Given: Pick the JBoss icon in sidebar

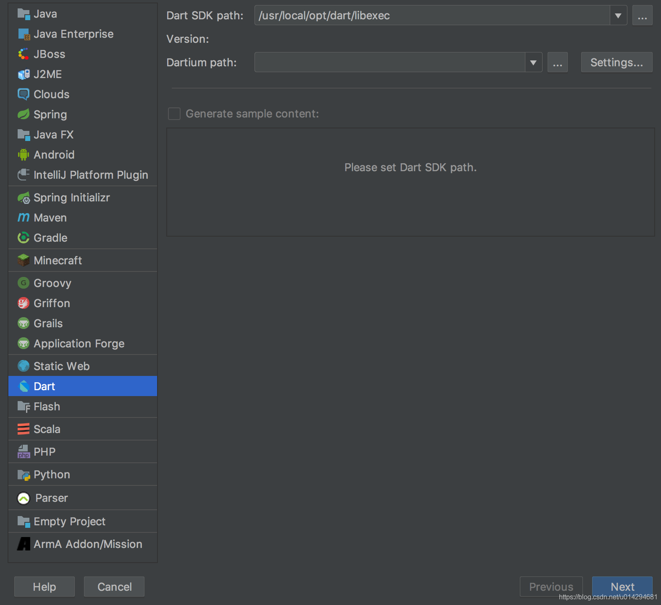Looking at the screenshot, I should point(24,54).
